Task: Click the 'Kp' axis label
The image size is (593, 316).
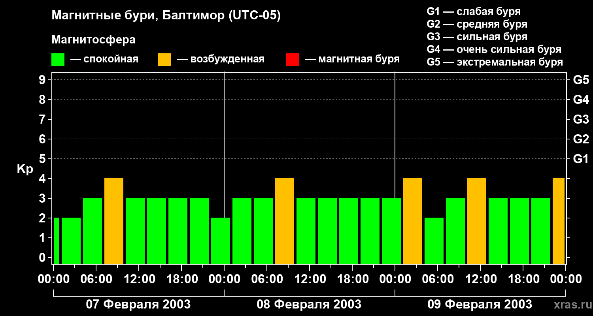Action: click(25, 169)
